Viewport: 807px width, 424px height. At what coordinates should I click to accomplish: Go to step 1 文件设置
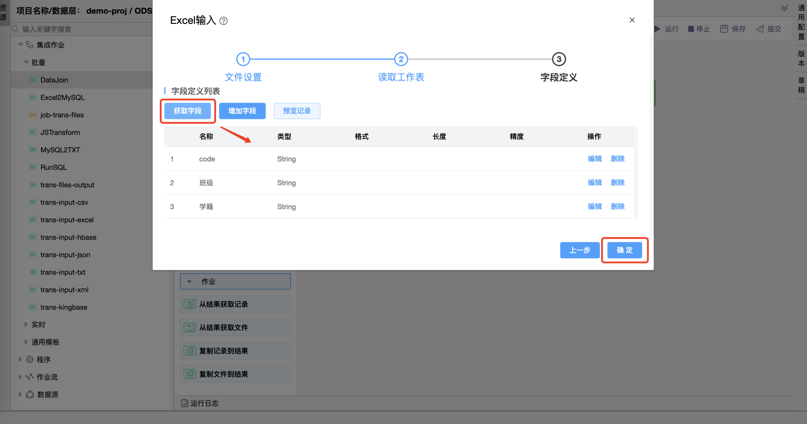point(243,59)
